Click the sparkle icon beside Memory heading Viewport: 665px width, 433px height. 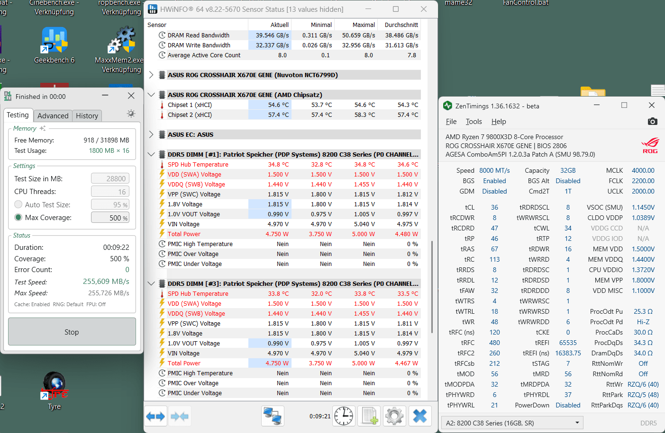(x=43, y=128)
